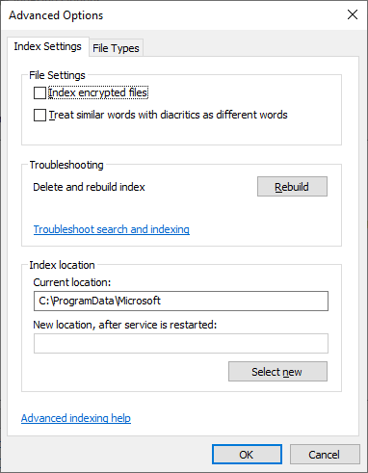Click the File Settings group heading
The image size is (368, 473).
(x=57, y=75)
